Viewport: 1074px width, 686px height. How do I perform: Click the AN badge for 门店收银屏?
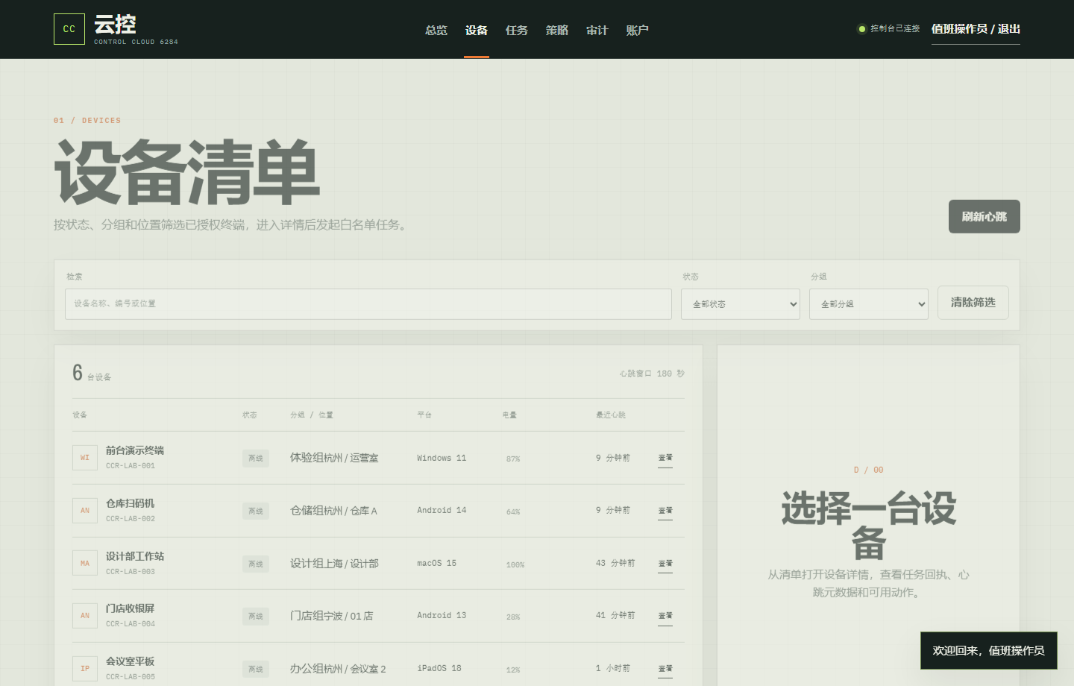click(x=85, y=616)
